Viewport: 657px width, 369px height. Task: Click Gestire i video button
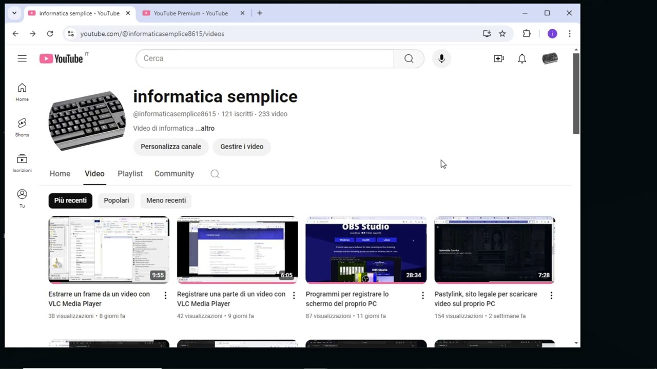(242, 147)
